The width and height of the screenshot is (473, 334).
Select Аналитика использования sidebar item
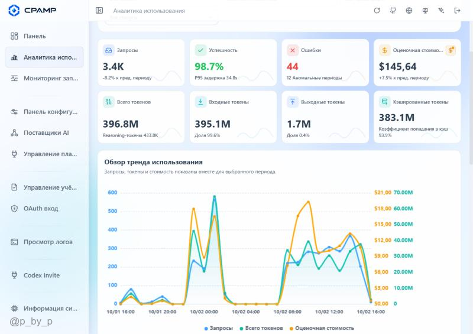tap(44, 57)
